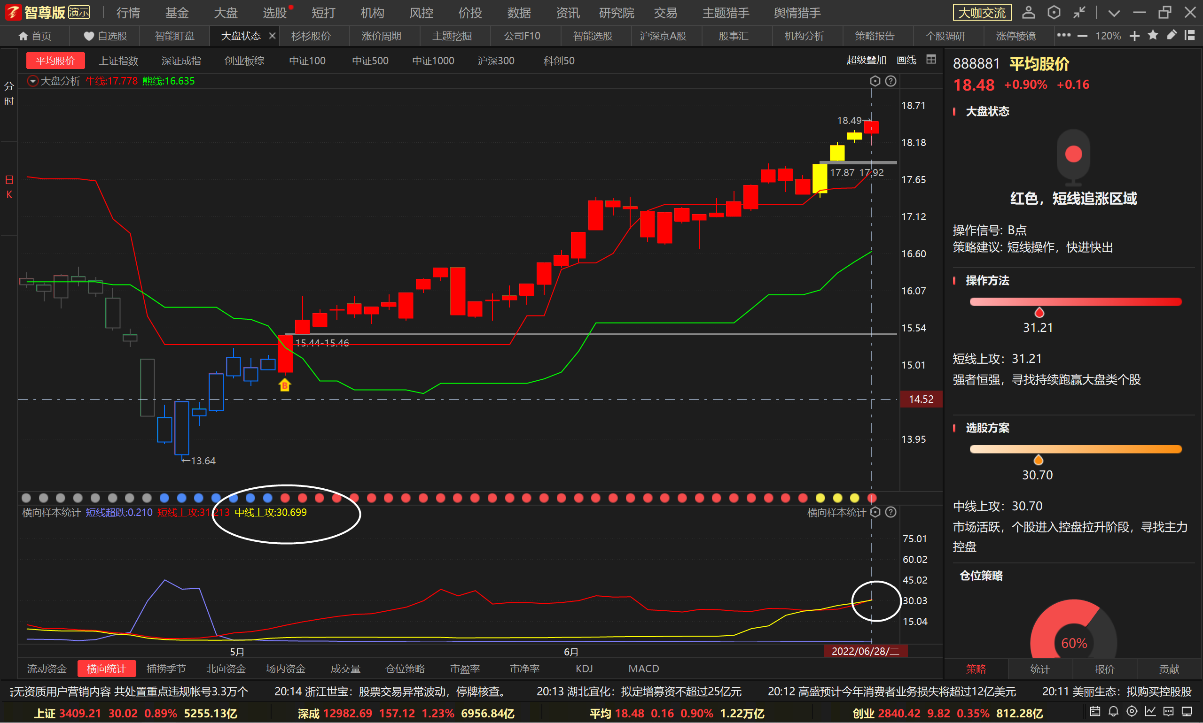Image resolution: width=1203 pixels, height=723 pixels.
Task: Select the 沪深300 index
Action: click(496, 61)
